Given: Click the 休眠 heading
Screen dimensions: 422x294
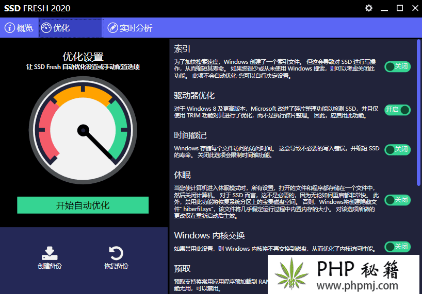Looking at the screenshot, I should 182,175.
